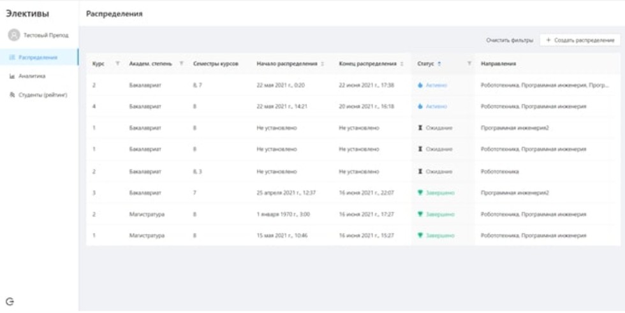Toggle the active sort arrow on Статус
The height and width of the screenshot is (313, 625).
(439, 64)
